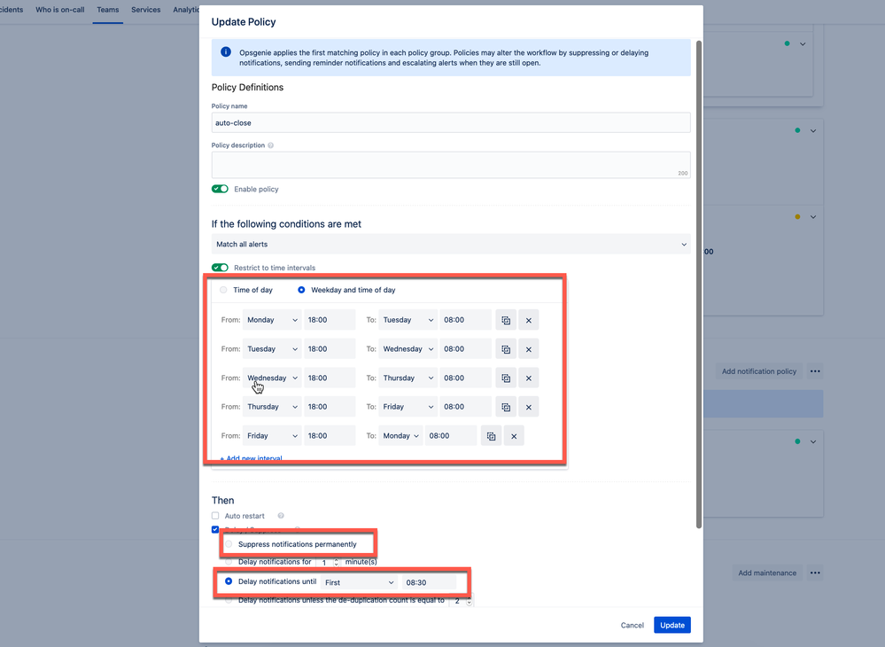885x647 pixels.
Task: Copy the Tuesday 18:00 interval row
Action: tap(506, 349)
